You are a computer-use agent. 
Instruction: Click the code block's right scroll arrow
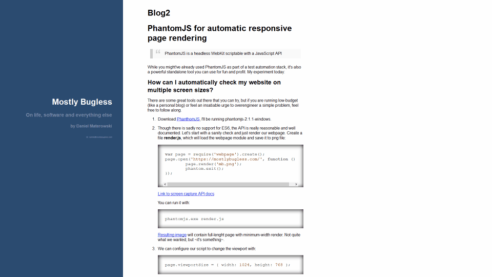tap(297, 184)
